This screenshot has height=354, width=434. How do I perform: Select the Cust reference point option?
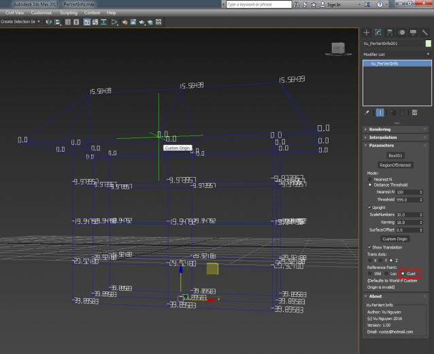(402, 273)
